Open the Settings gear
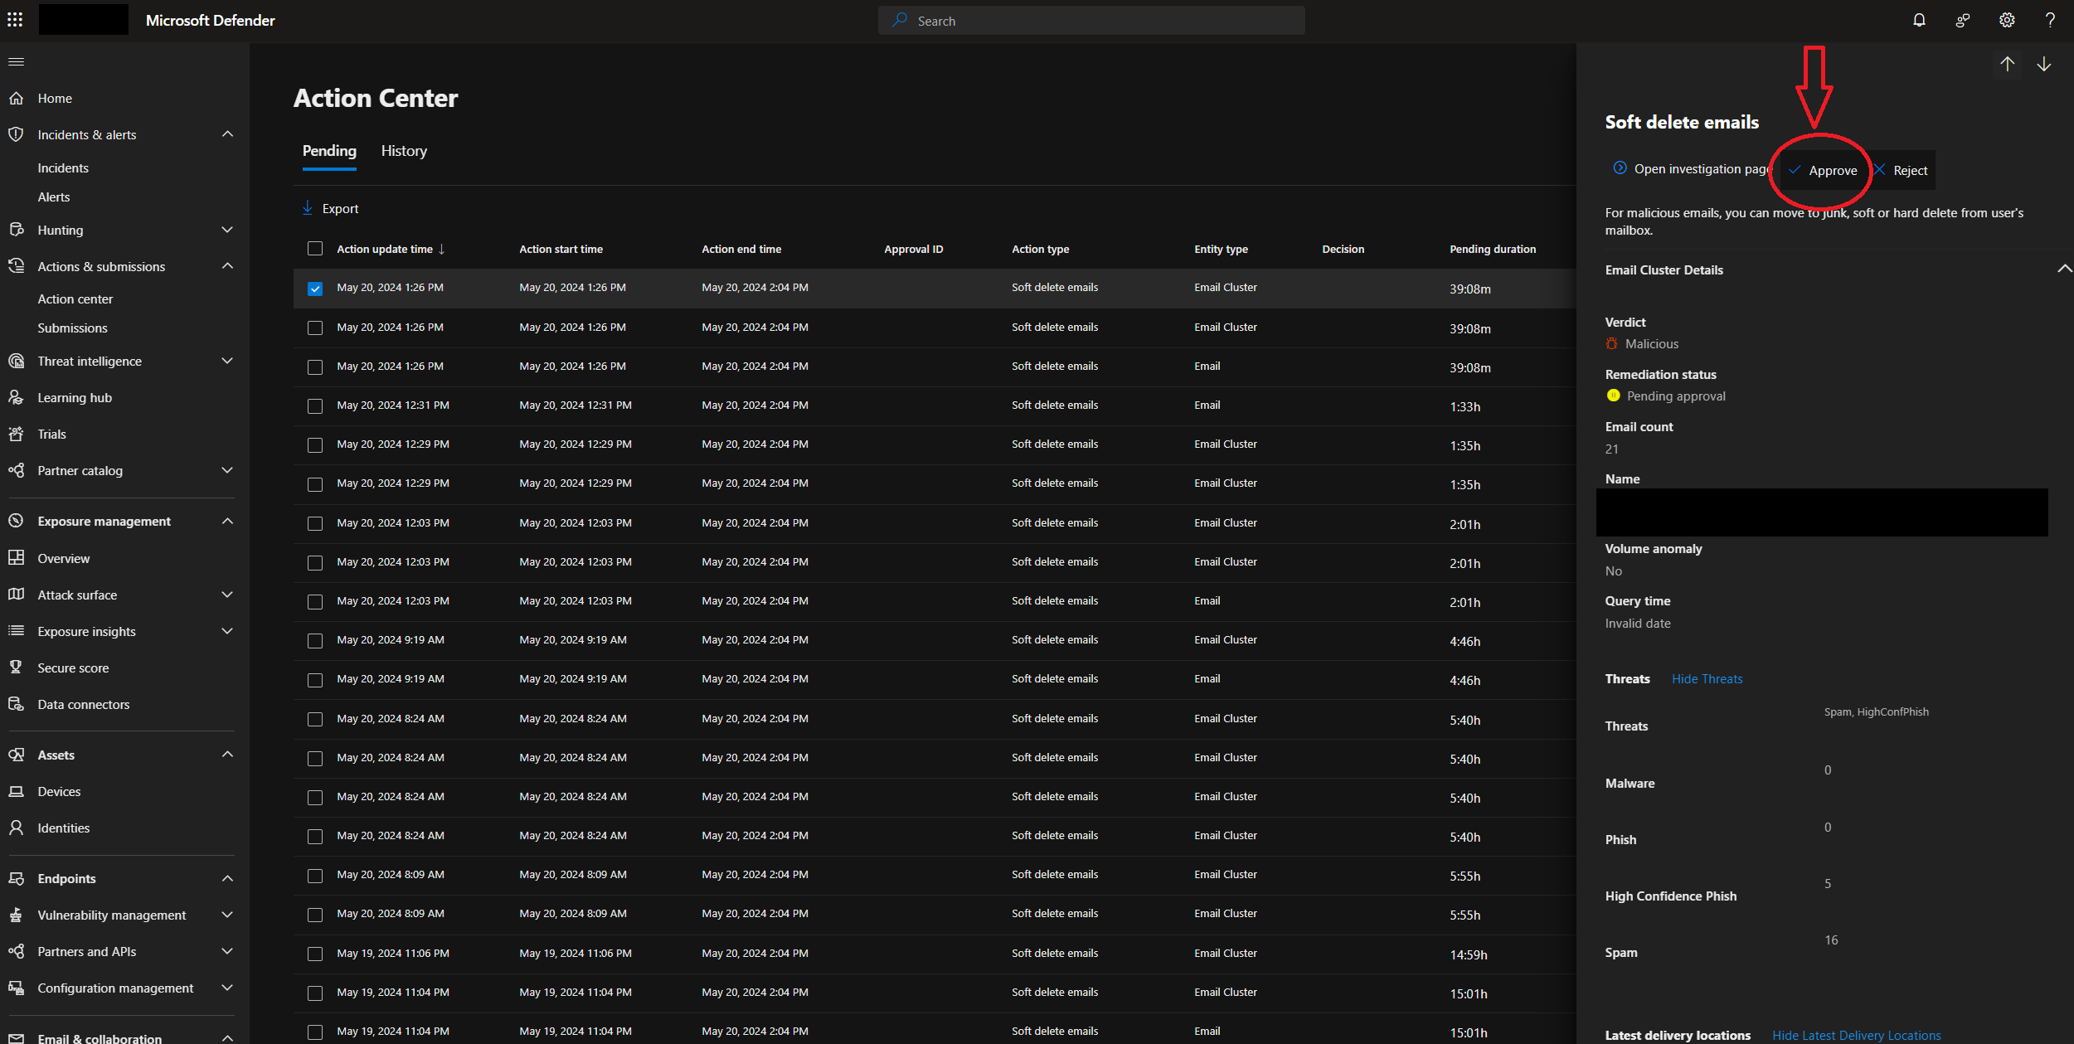This screenshot has height=1044, width=2074. [2007, 20]
